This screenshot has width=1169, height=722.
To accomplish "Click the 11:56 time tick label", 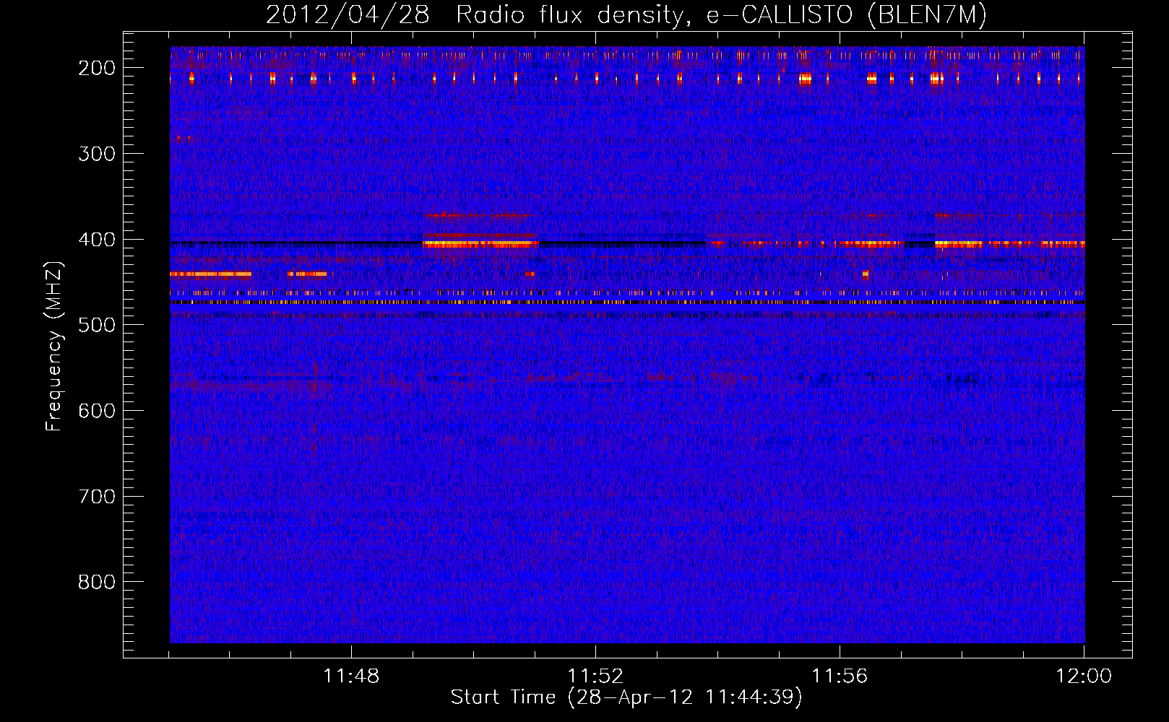I will click(x=840, y=677).
